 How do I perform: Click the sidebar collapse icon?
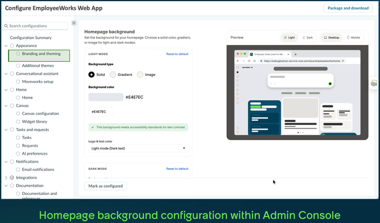click(74, 23)
